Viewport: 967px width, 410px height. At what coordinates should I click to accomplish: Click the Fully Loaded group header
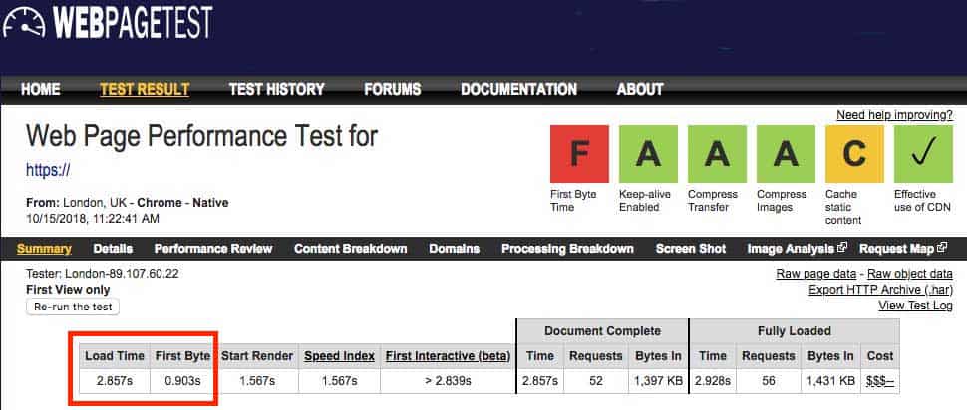point(795,331)
